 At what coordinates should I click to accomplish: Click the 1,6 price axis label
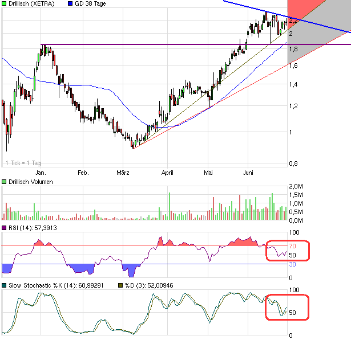tap(293, 65)
